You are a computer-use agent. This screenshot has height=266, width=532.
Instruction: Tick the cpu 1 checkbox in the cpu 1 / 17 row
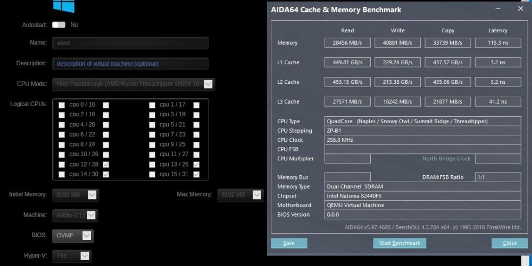[x=152, y=105]
